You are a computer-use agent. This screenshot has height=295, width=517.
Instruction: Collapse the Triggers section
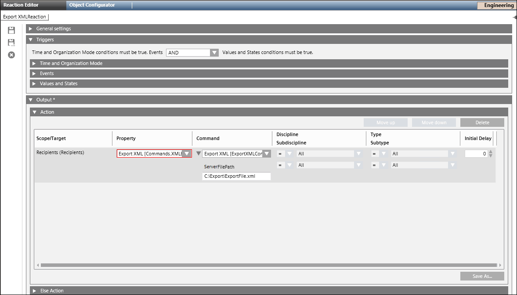click(x=30, y=40)
